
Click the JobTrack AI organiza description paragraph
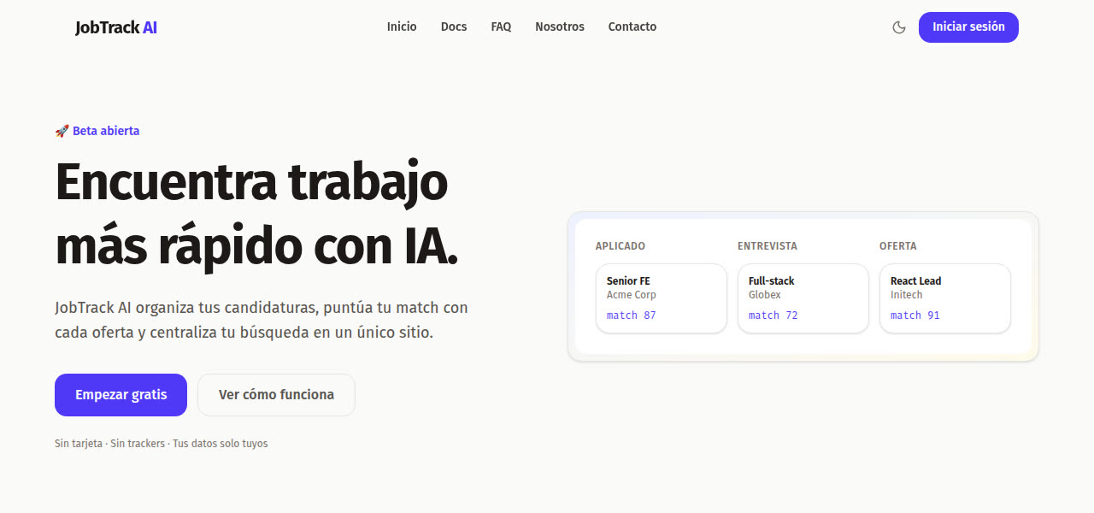point(262,320)
